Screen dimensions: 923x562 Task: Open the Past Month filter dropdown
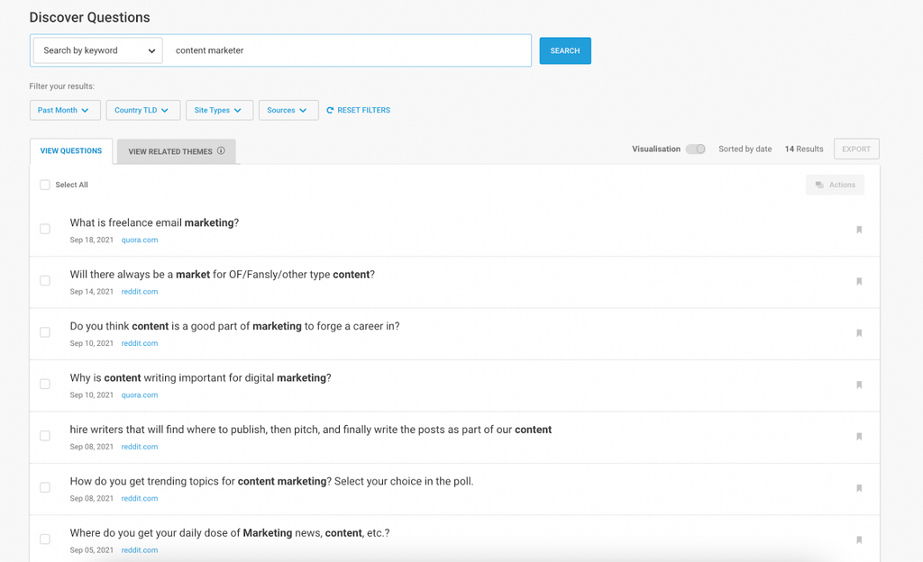click(64, 110)
